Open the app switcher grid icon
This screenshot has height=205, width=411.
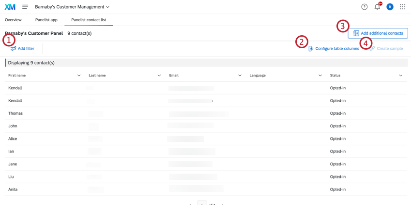point(403,7)
